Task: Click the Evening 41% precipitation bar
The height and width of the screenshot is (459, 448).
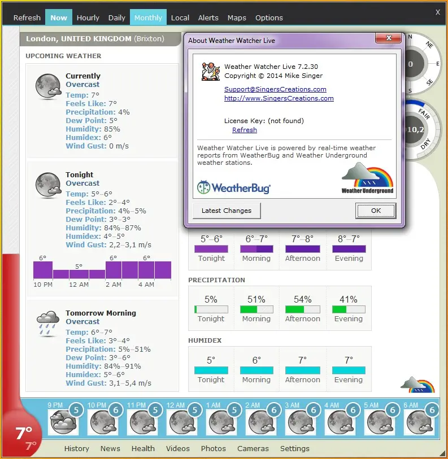Action: tap(349, 309)
